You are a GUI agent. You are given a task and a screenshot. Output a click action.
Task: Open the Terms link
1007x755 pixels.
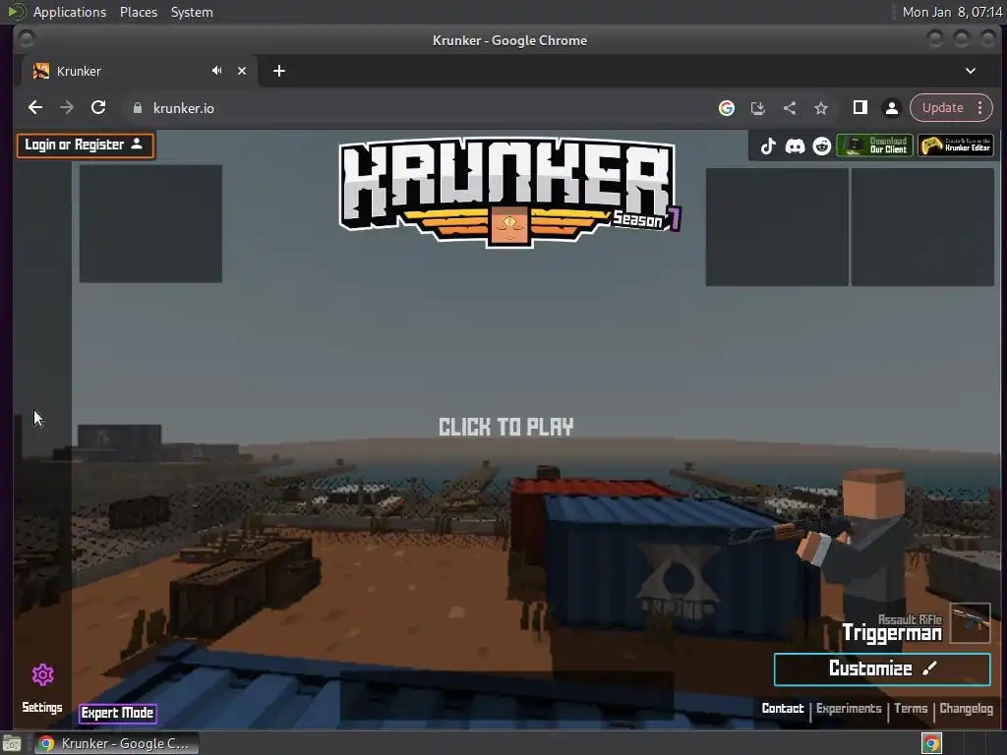click(911, 708)
